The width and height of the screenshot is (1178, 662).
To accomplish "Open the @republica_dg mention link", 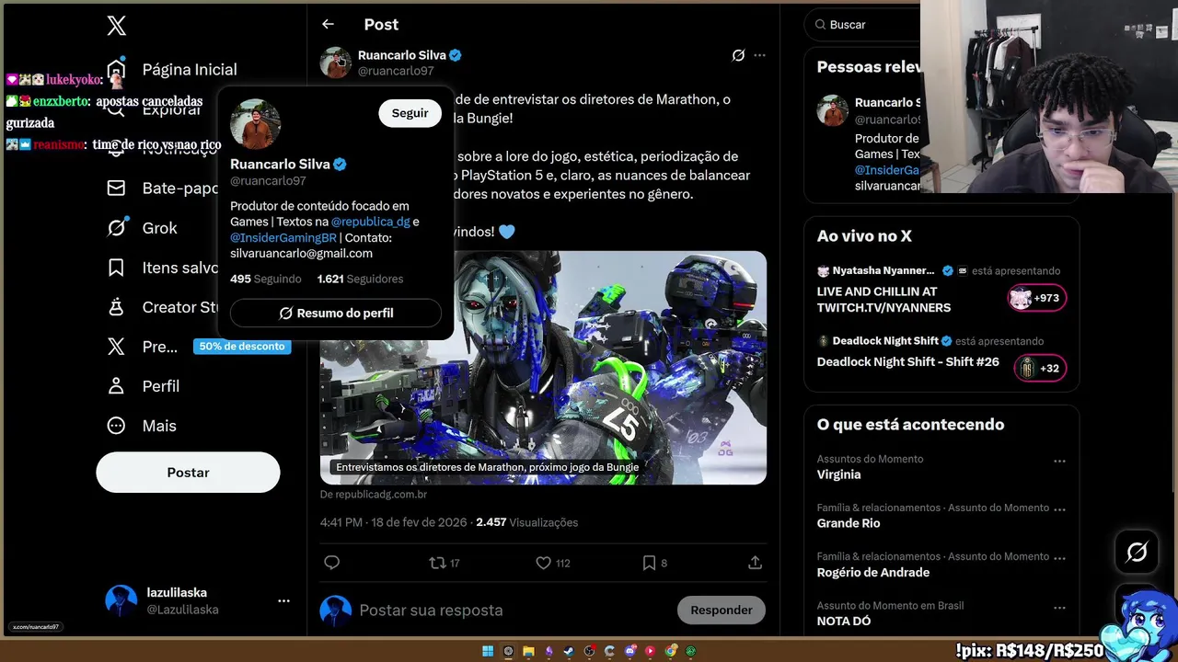I will (x=370, y=222).
